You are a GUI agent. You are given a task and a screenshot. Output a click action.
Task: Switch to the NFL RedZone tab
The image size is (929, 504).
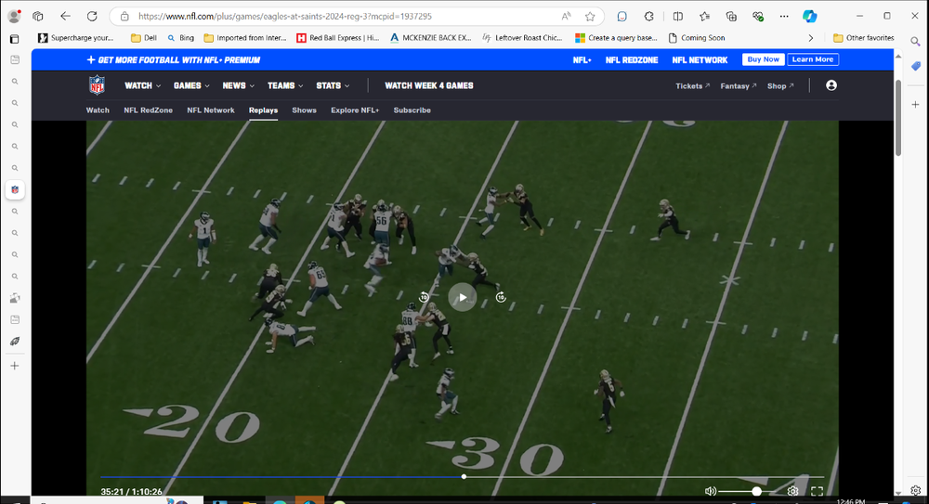148,110
